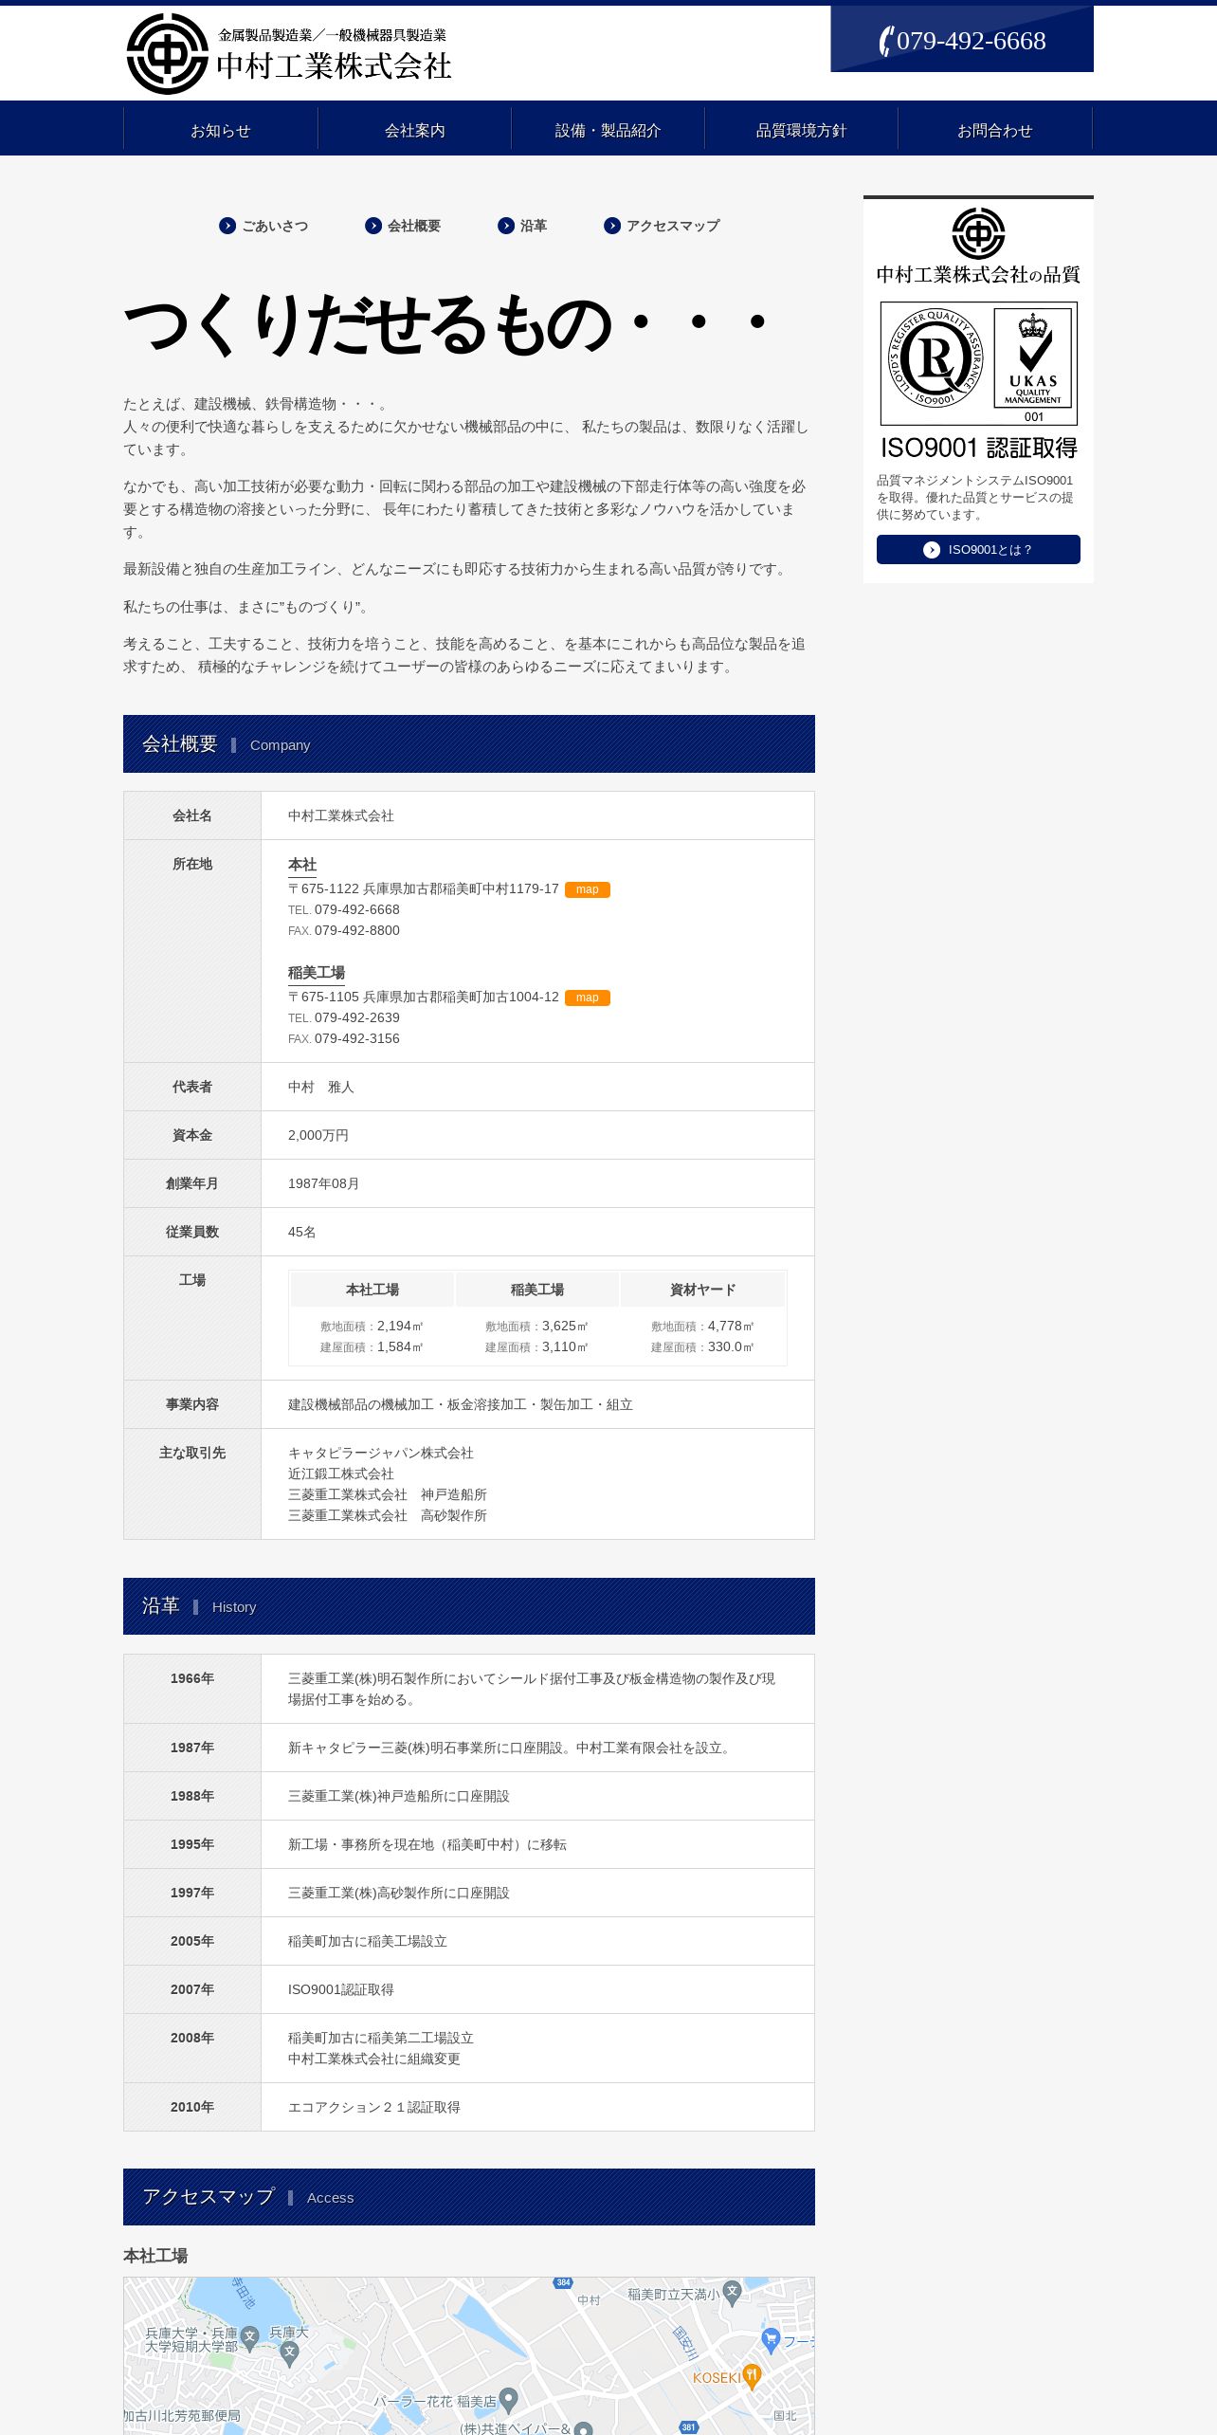This screenshot has width=1217, height=2435.
Task: Open the お知らせ navigation menu item
Action: (x=221, y=130)
